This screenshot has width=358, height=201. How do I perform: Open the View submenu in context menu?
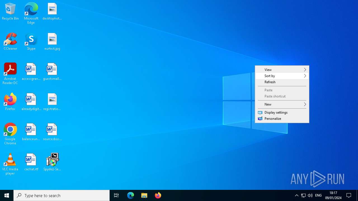click(x=282, y=70)
